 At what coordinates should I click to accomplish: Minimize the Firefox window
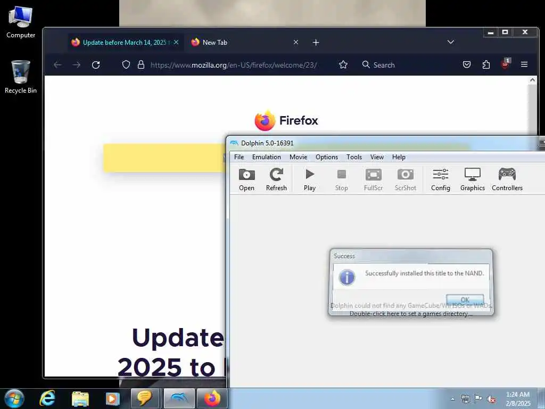coord(491,32)
